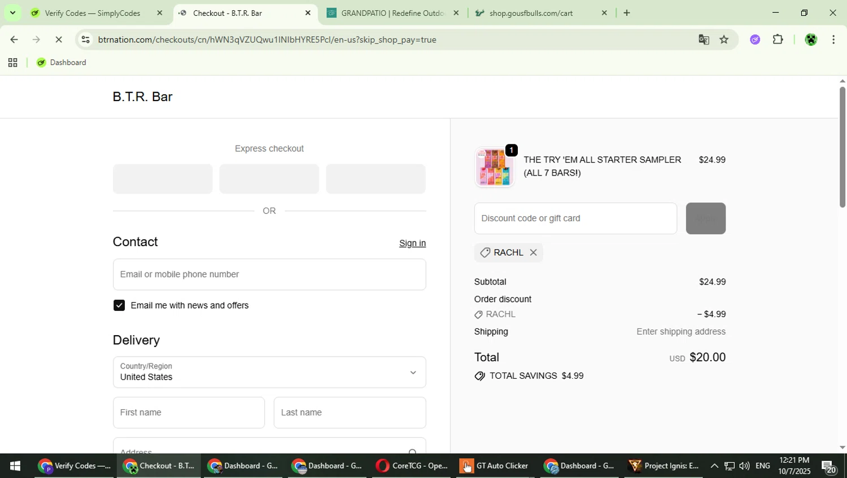This screenshot has height=478, width=847.
Task: Click the B.T.R. Bar store title
Action: coord(142,97)
